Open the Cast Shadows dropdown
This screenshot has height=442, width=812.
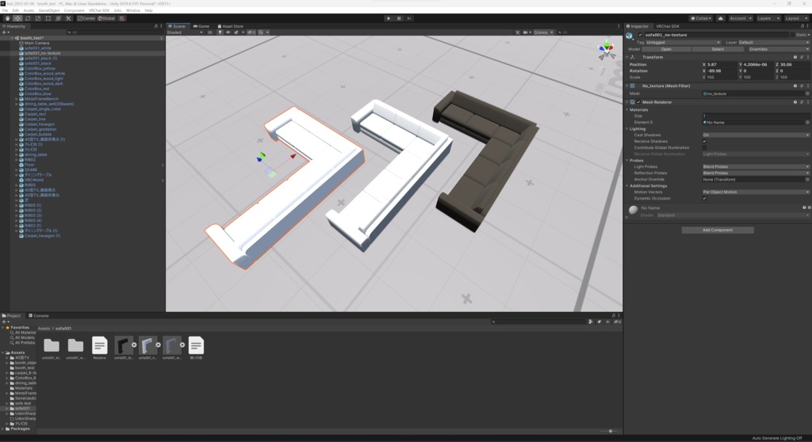756,135
